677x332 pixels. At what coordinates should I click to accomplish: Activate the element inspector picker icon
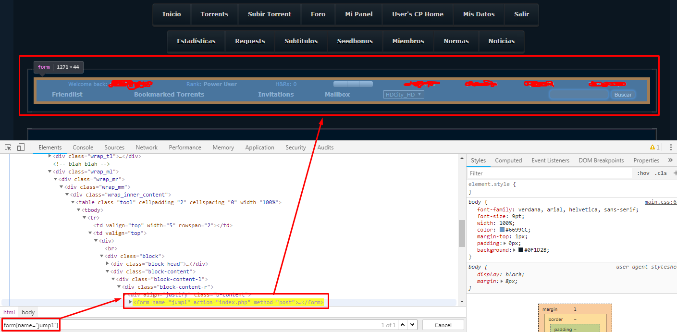tap(8, 148)
